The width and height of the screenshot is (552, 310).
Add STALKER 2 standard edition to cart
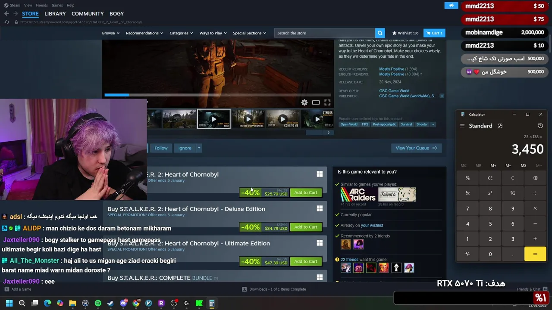tap(306, 192)
